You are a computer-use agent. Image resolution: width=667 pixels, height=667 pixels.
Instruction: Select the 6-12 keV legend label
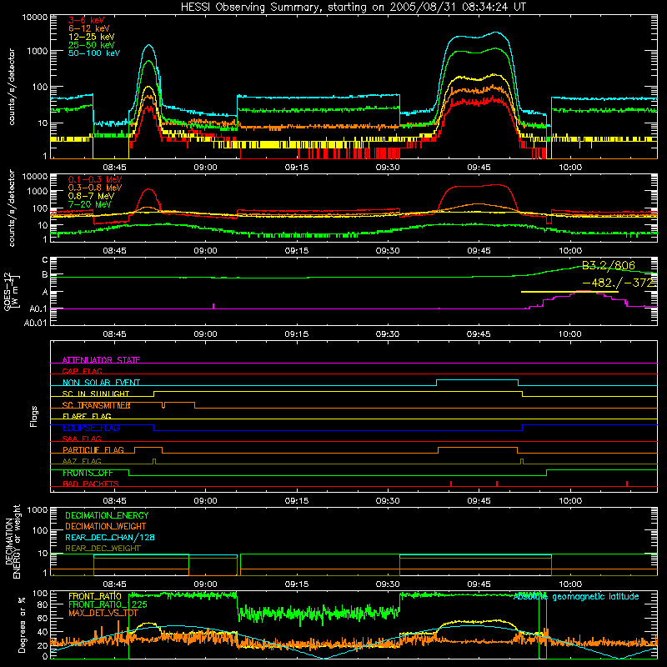(89, 28)
